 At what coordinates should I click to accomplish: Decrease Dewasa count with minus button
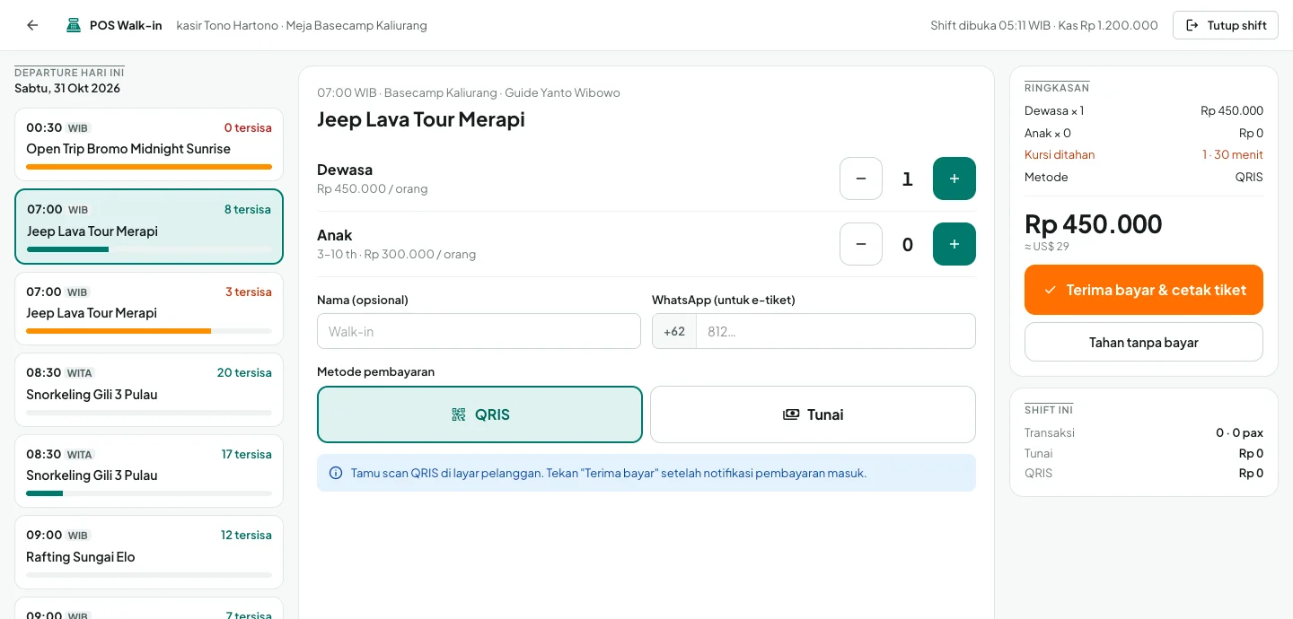click(861, 179)
